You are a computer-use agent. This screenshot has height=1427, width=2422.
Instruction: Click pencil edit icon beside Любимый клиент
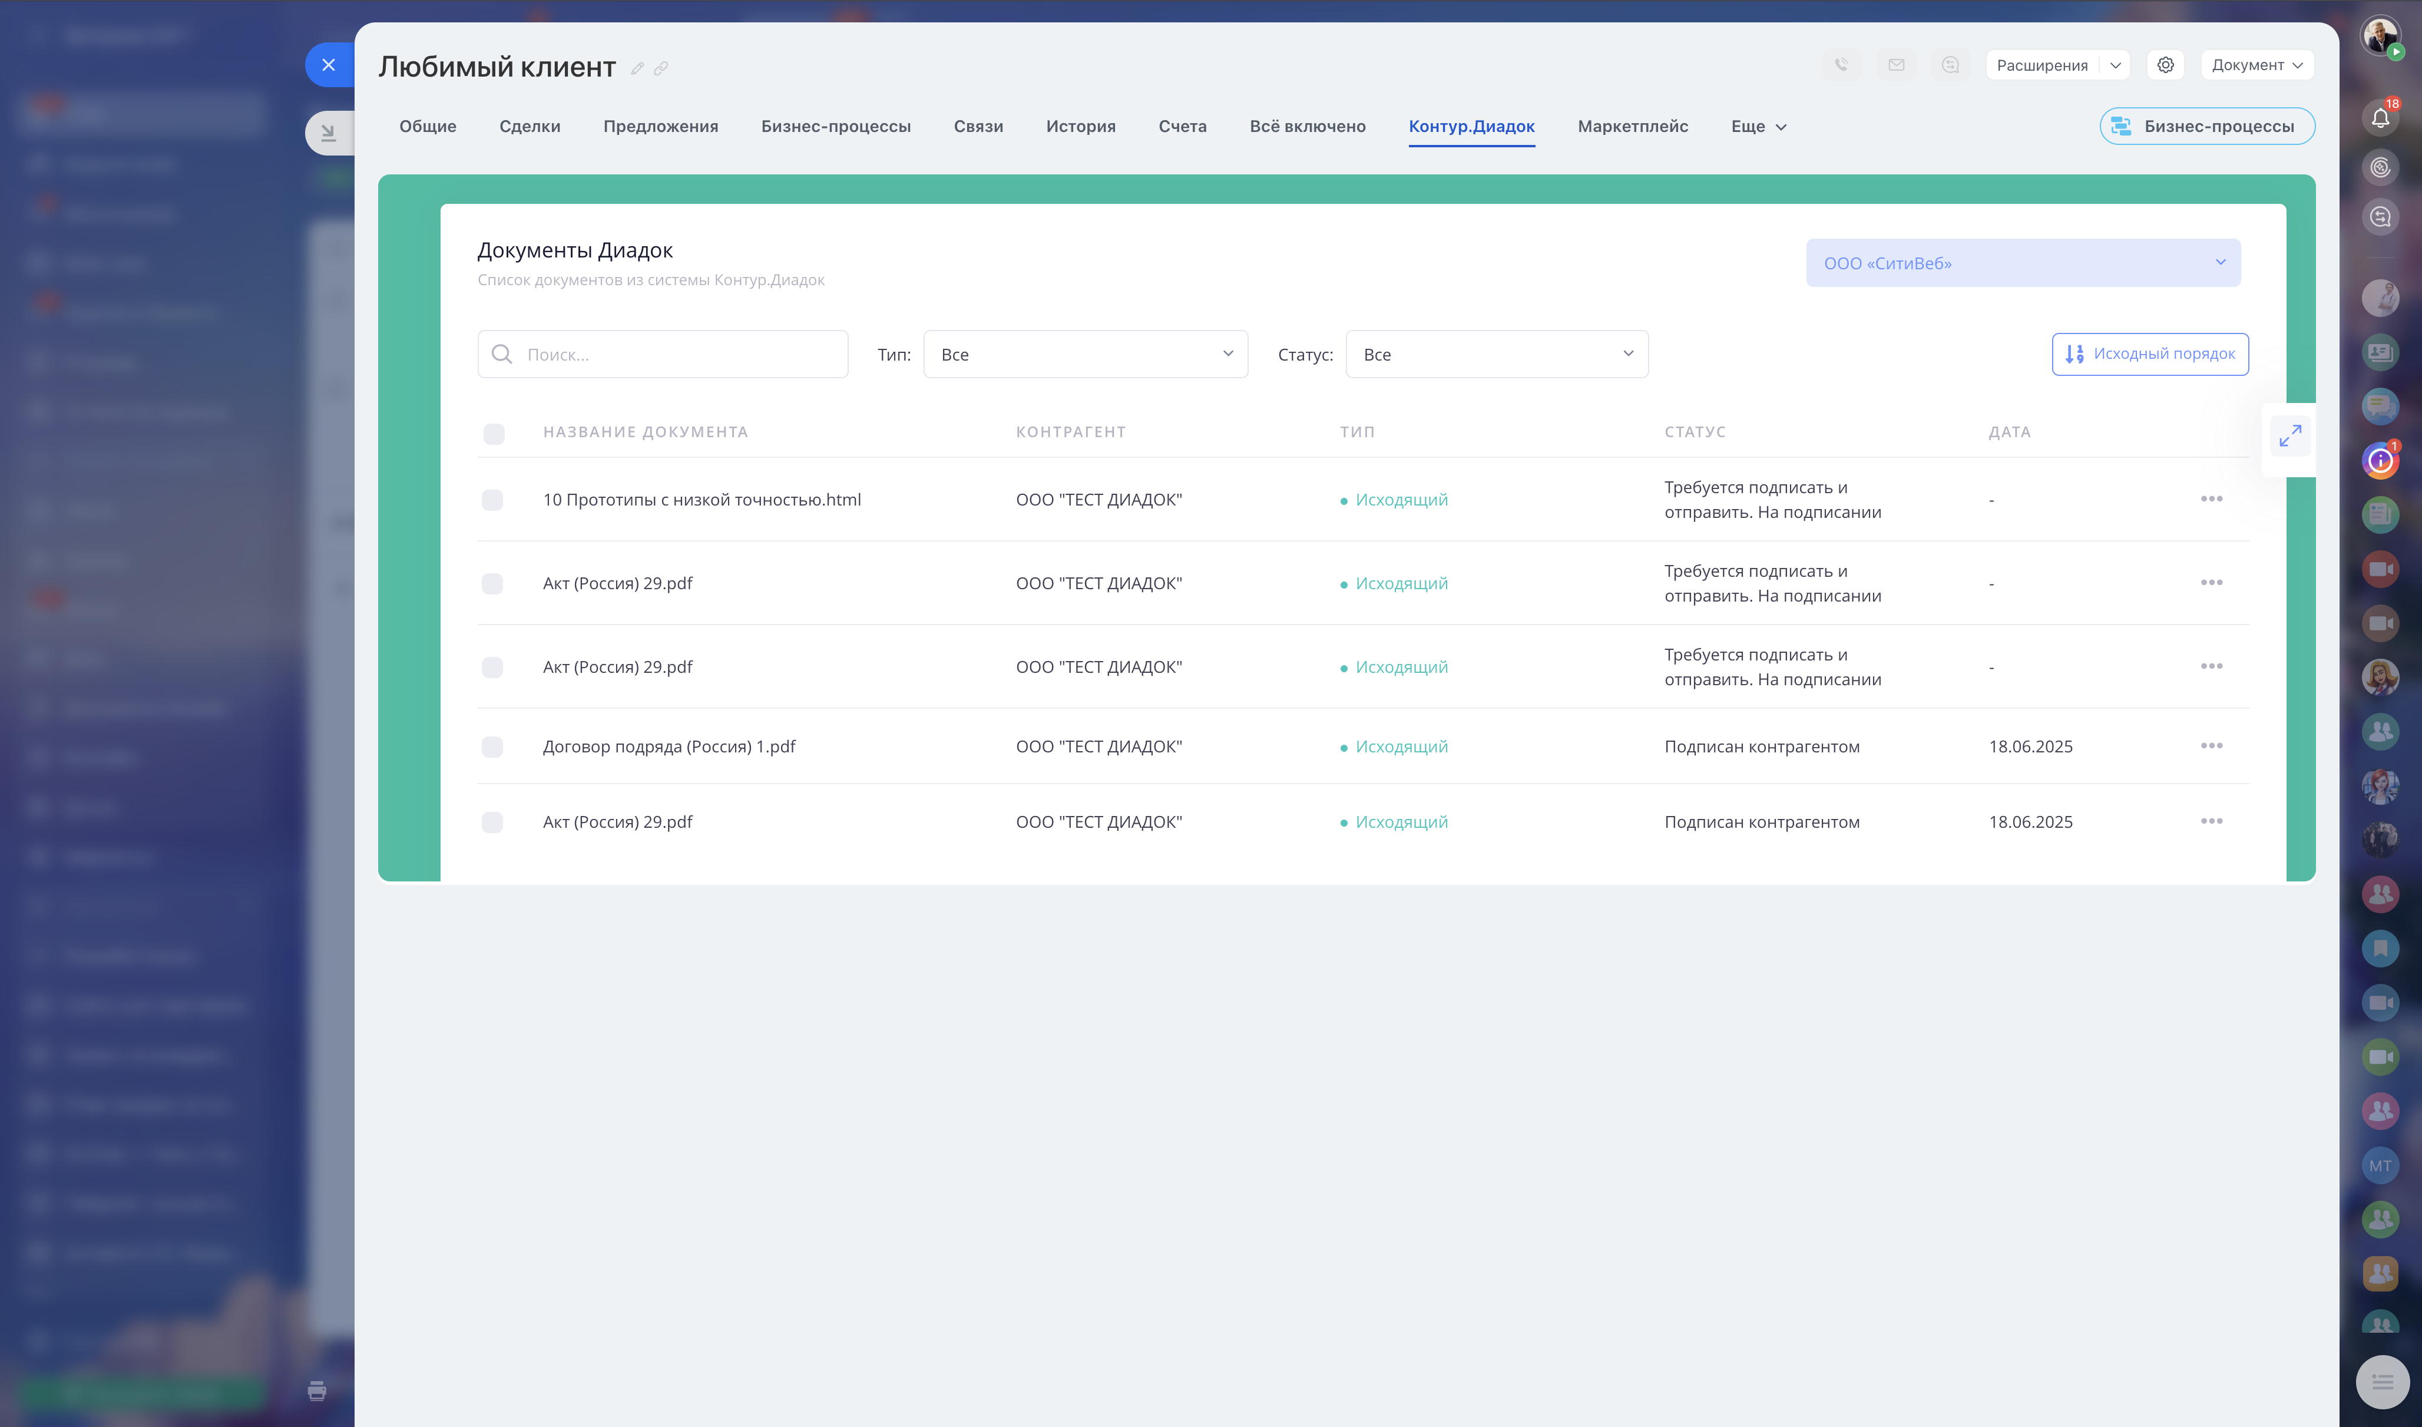click(636, 70)
